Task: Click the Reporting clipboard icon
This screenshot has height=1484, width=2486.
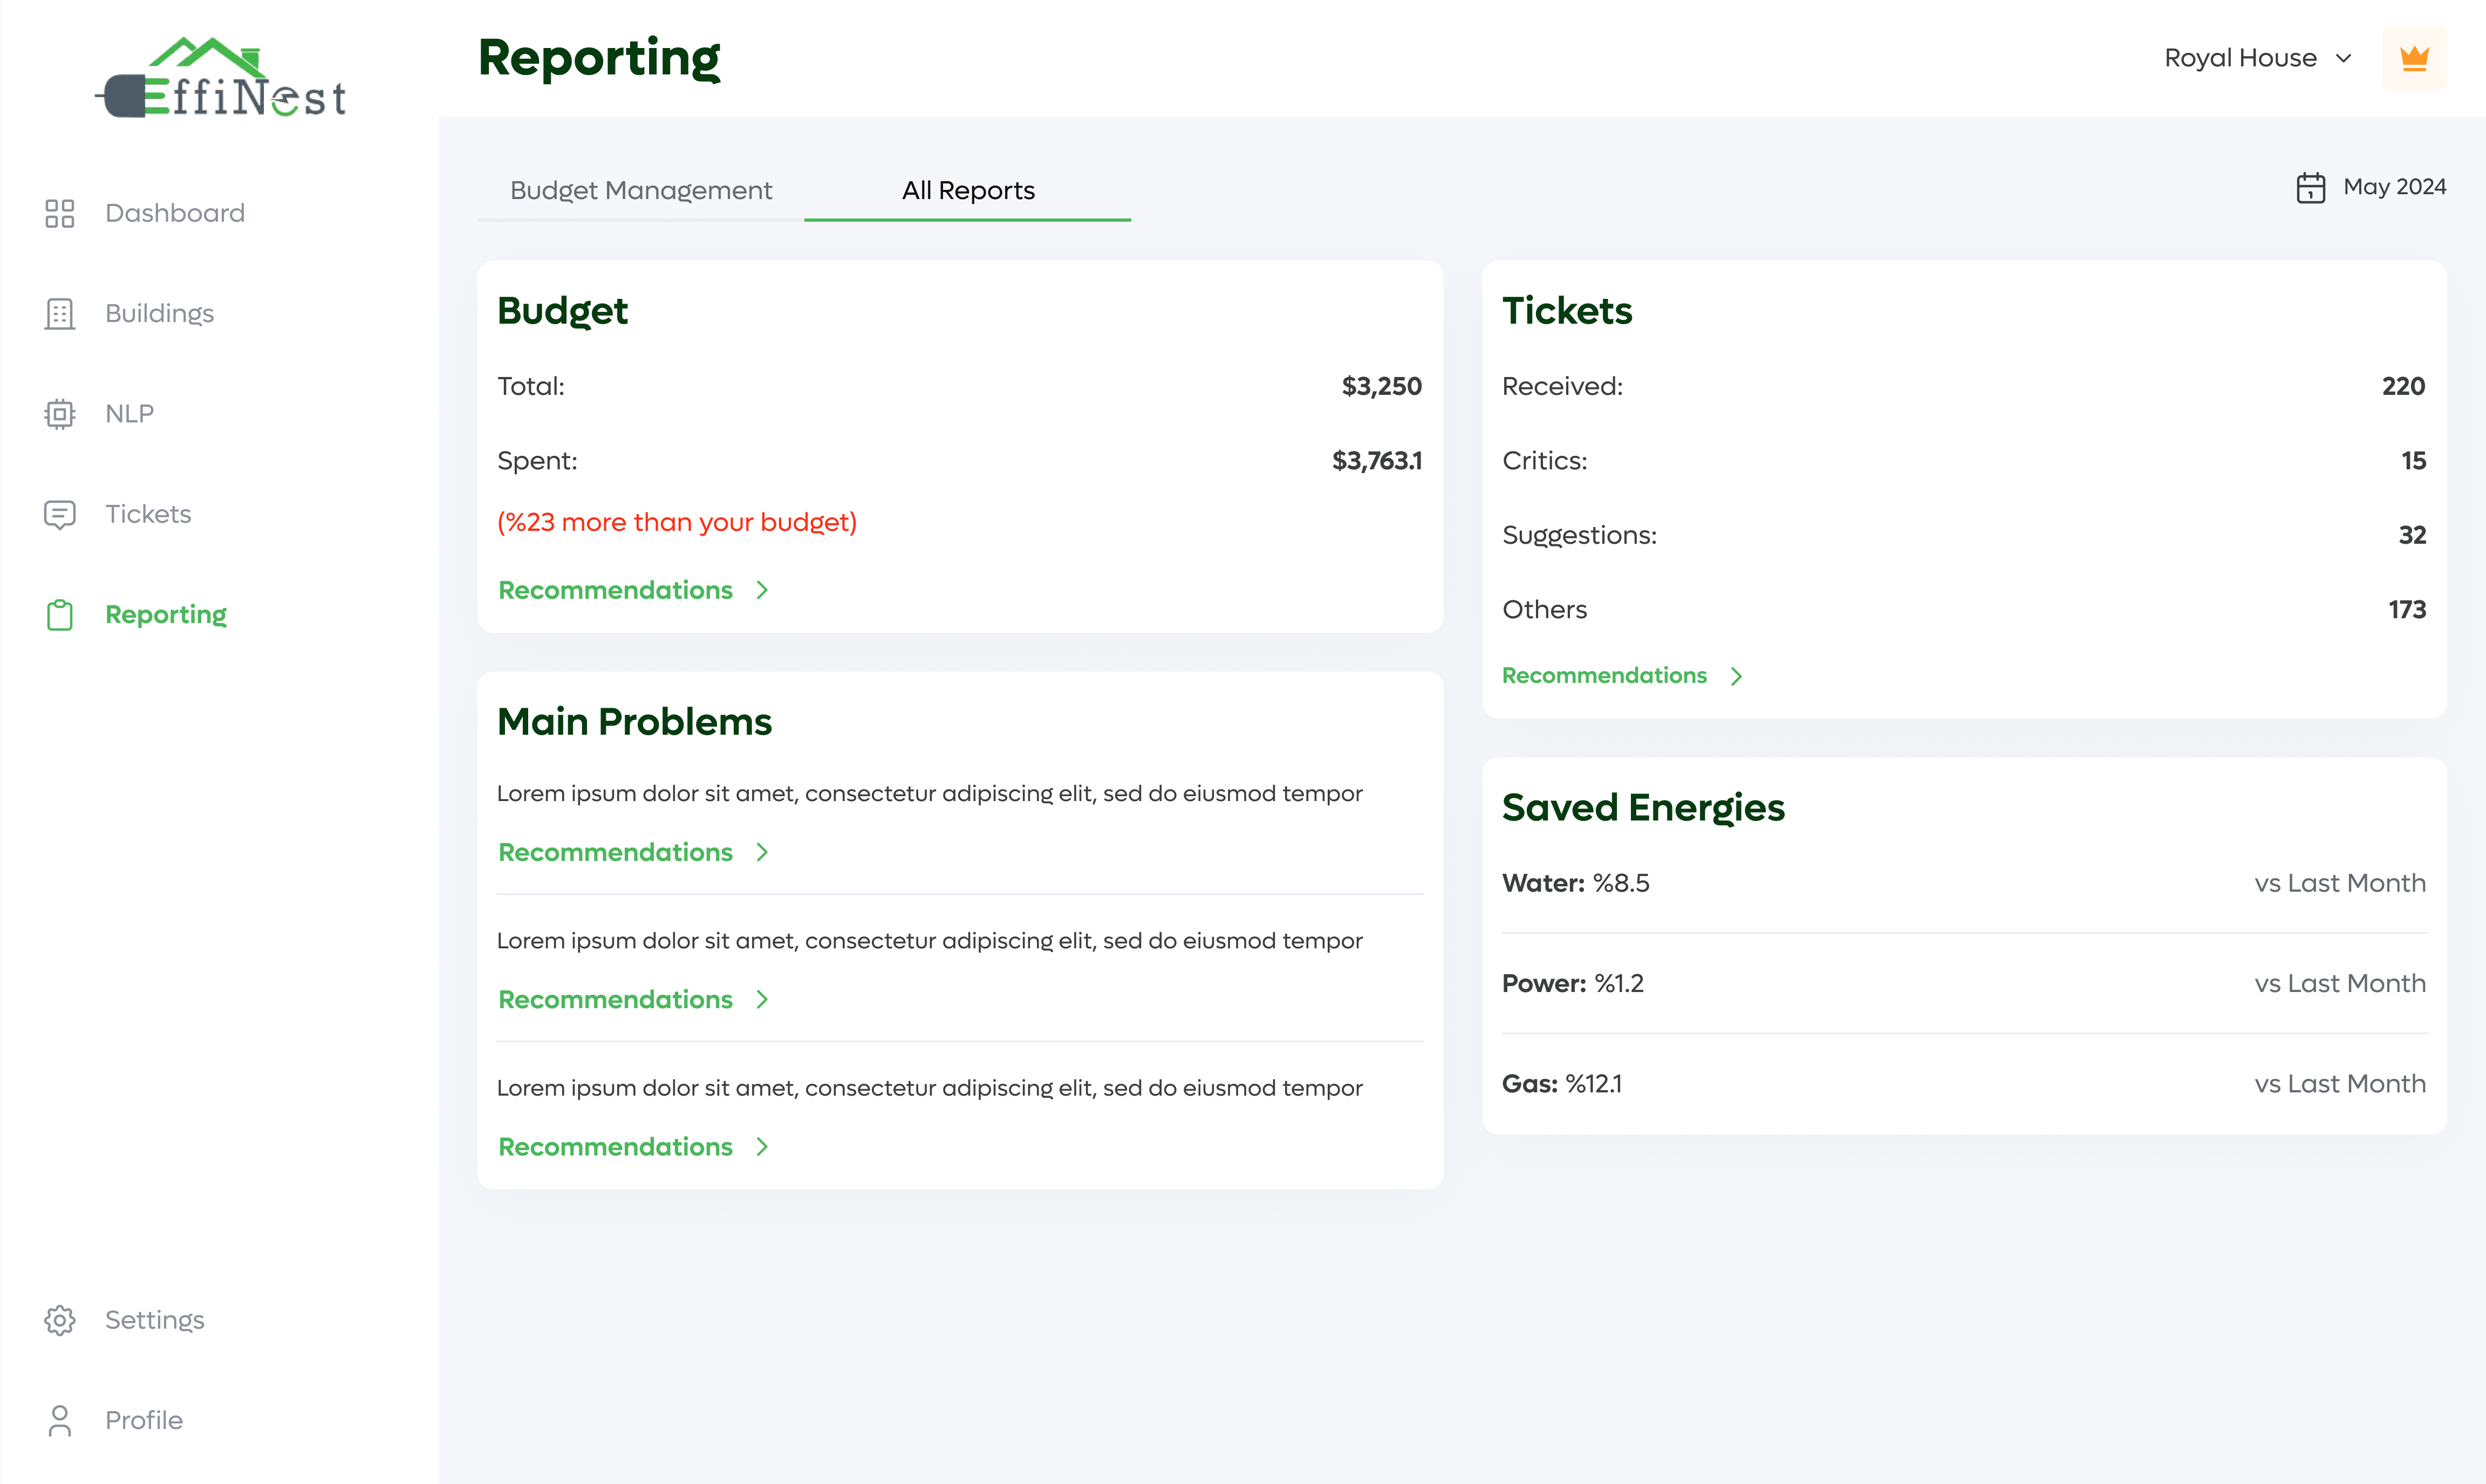Action: click(x=60, y=615)
